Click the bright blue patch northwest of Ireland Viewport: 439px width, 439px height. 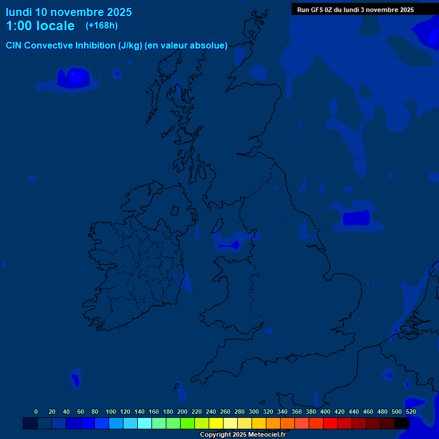click(74, 78)
